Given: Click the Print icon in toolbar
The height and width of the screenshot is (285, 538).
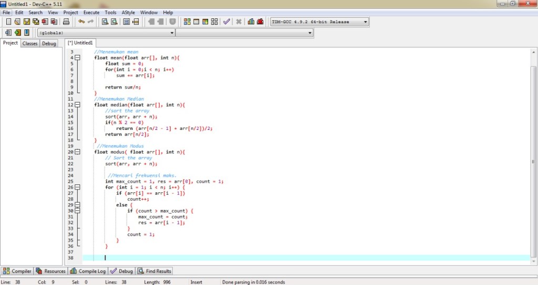Looking at the screenshot, I should [66, 22].
